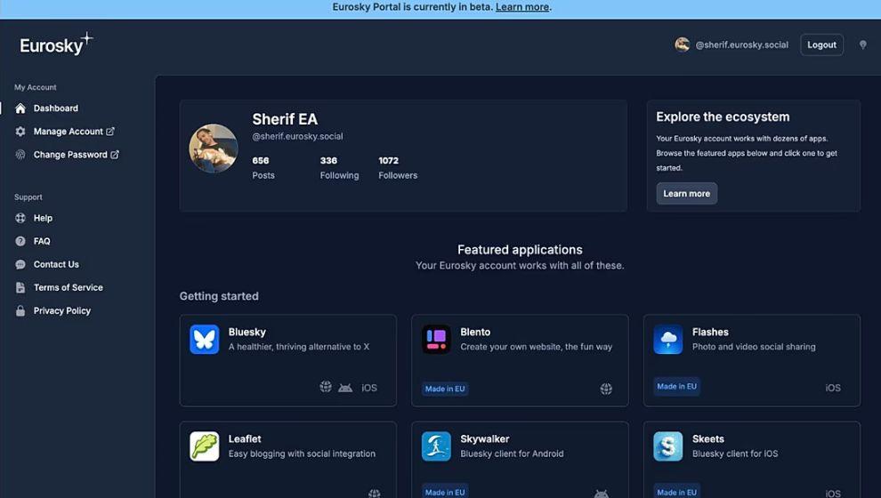Screen dimensions: 881x498
Task: Open the Blento app icon
Action: pos(436,340)
